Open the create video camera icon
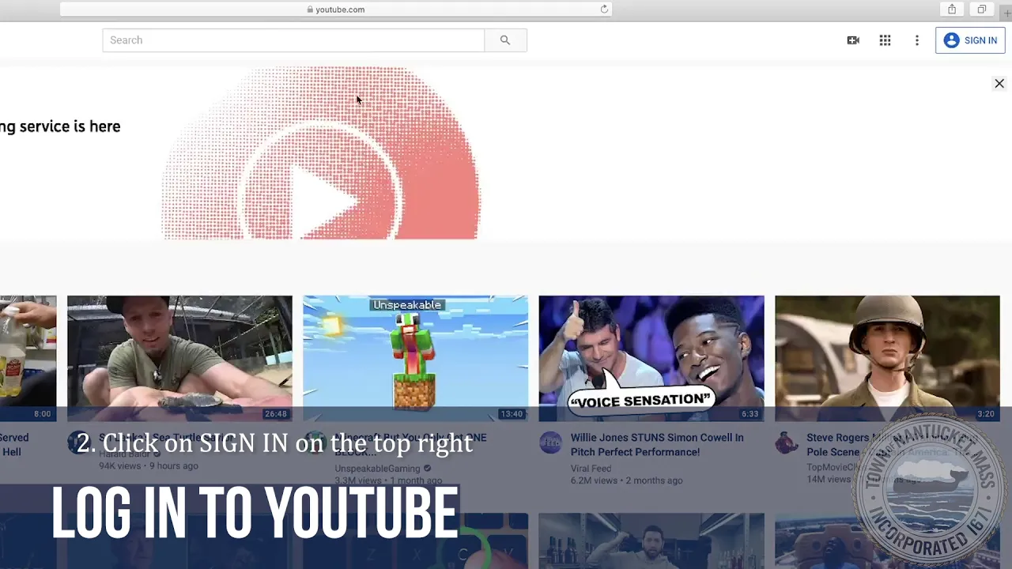This screenshot has width=1012, height=569. (853, 40)
